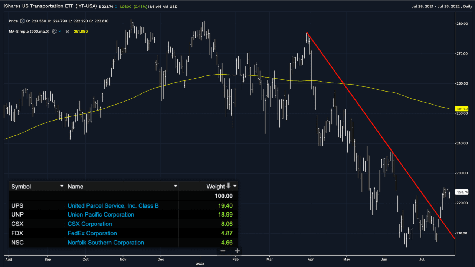Click the chart date range text

pos(442,6)
